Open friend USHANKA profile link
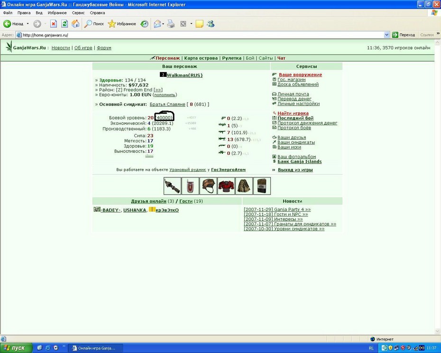The image size is (441, 353). coord(135,210)
